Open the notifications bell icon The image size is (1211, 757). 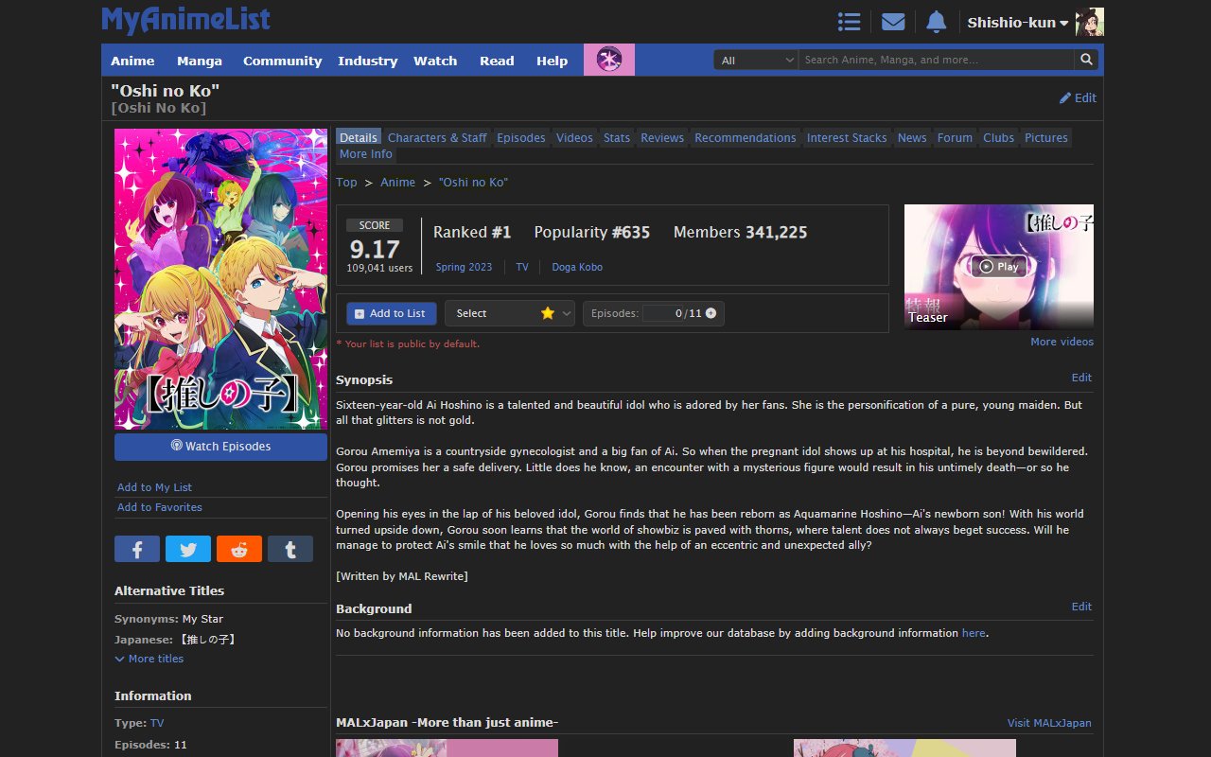click(x=936, y=21)
